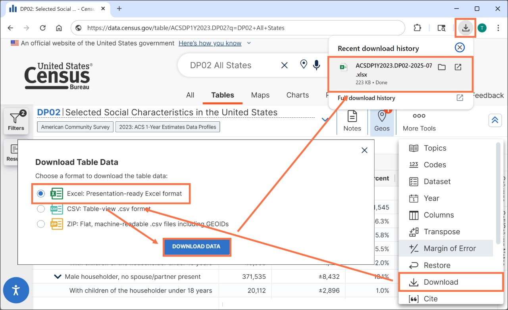Click the More Tools menu scrollbar
Image resolution: width=508 pixels, height=310 pixels.
pyautogui.click(x=498, y=193)
